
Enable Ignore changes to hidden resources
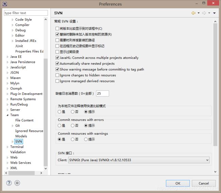(57, 75)
